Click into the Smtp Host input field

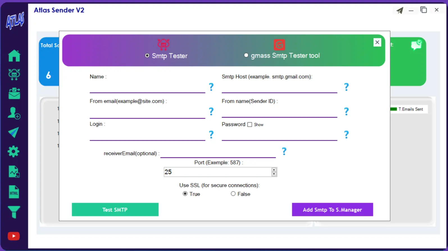coord(279,87)
